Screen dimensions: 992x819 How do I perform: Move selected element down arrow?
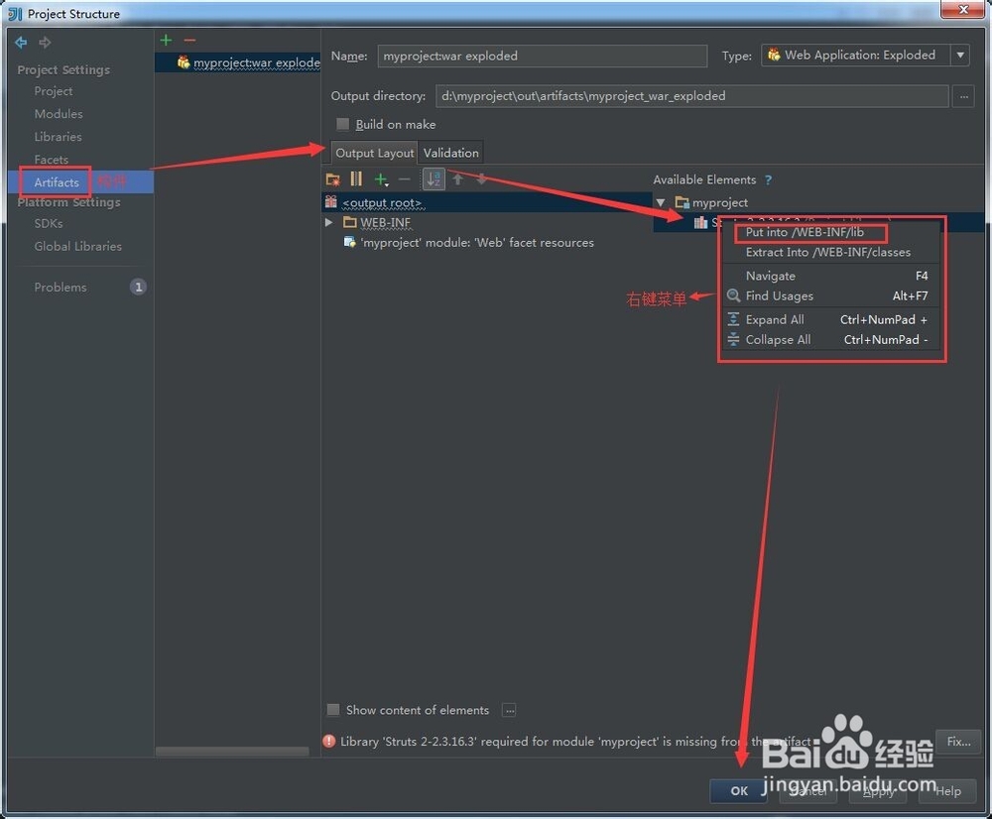coord(481,179)
